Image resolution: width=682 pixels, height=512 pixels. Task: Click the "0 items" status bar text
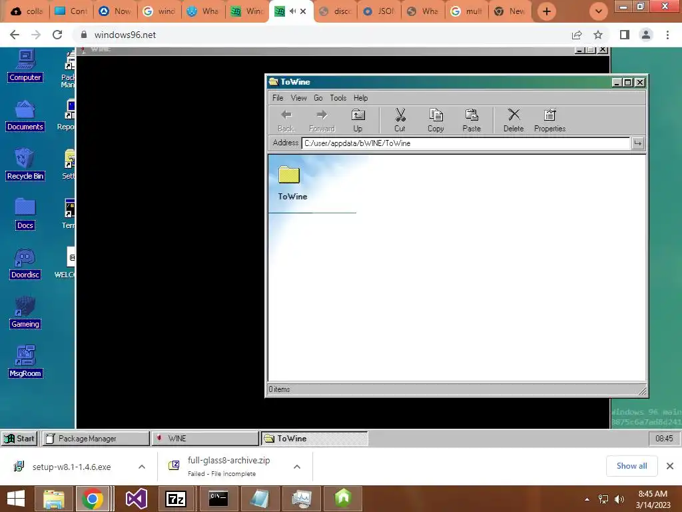[x=279, y=389]
